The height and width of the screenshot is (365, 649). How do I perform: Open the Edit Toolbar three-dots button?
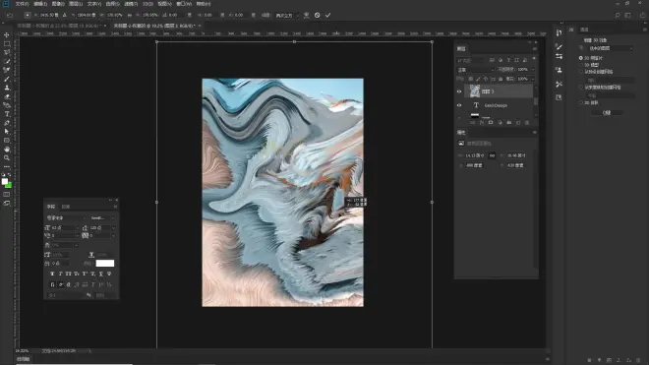click(x=7, y=166)
